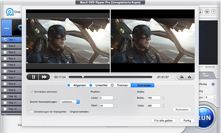Disable the Schneiden aktivieren checkbox

(x=32, y=92)
